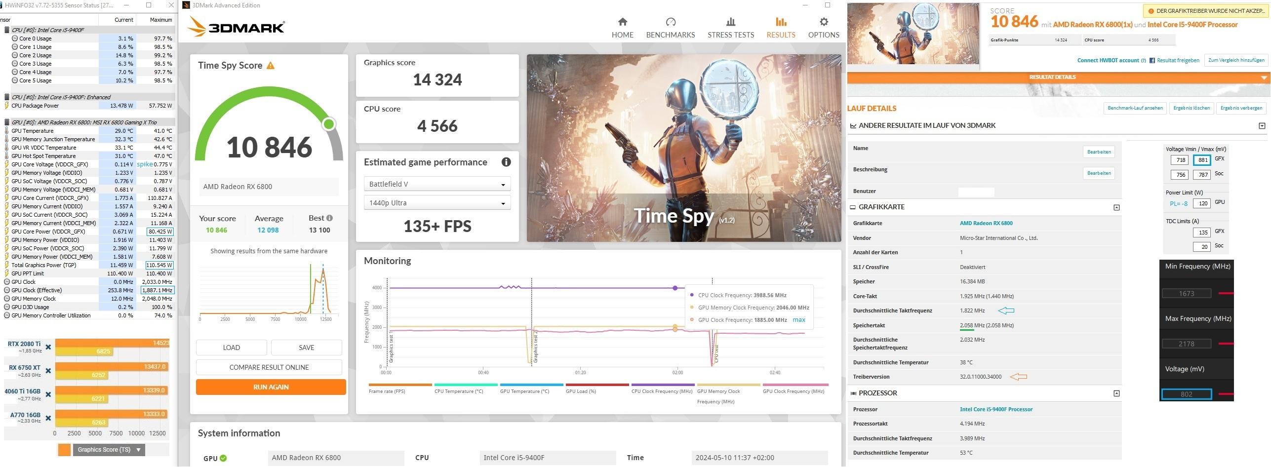
Task: Open the AMD Radeon RX 6800(1x) score link
Action: click(1093, 25)
